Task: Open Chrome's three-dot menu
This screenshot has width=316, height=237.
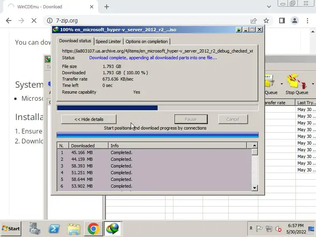Action: 307,21
